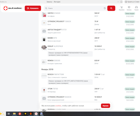Bookmark this page in the address bar
Viewport: 140px width, 116px height.
(x=121, y=2)
